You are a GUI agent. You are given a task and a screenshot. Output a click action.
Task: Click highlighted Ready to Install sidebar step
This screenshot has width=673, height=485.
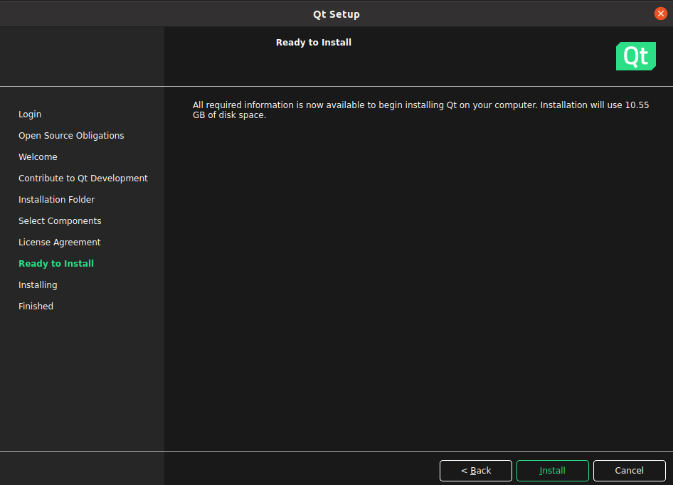(x=56, y=264)
